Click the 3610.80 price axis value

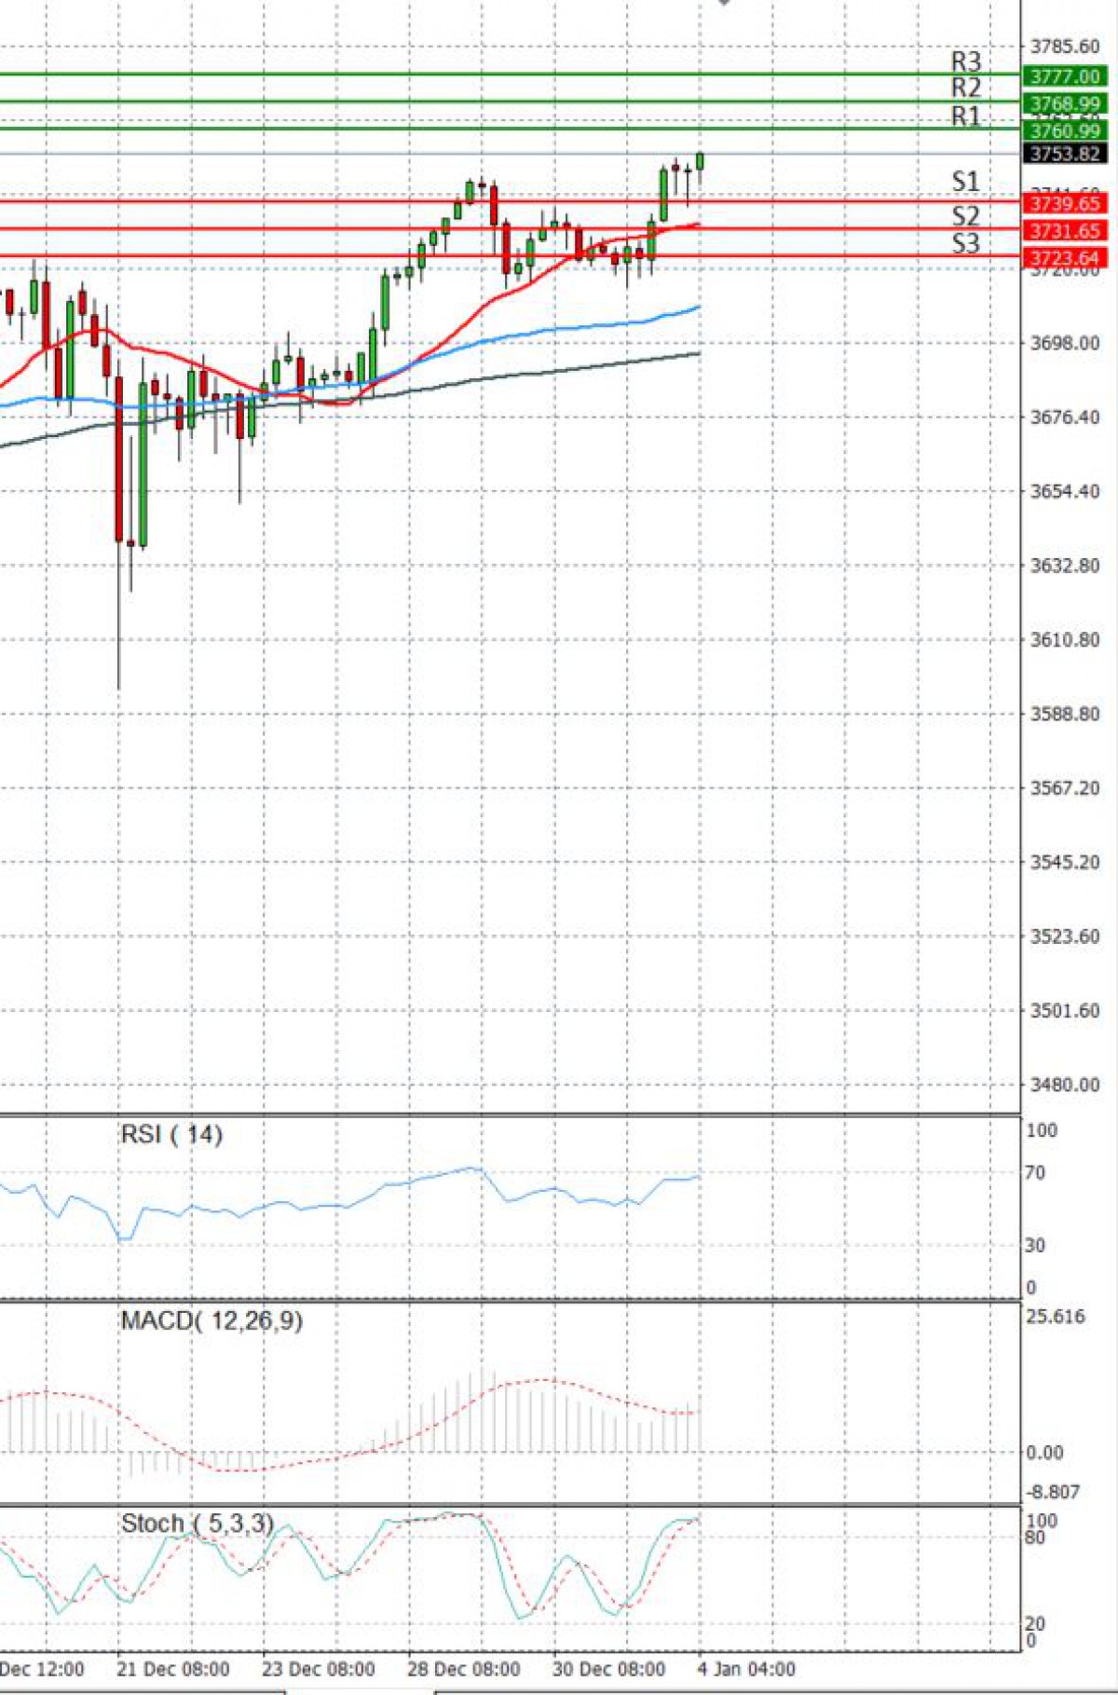tap(1064, 639)
